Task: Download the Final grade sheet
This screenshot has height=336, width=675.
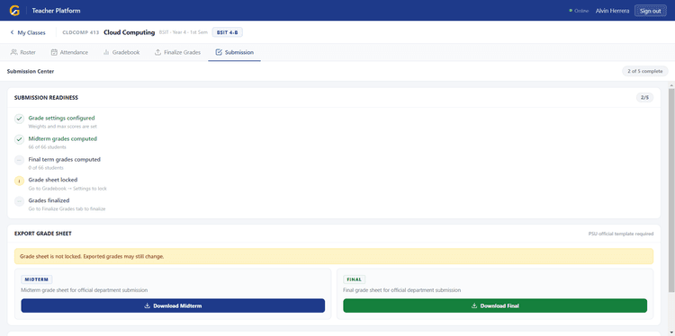Action: coord(495,306)
